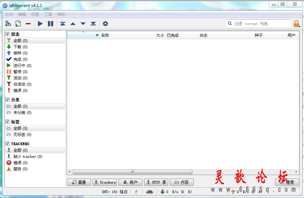Select the 警告 (0) tracker filter
The image size is (304, 198).
35,169
